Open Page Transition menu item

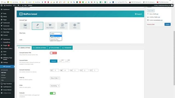7,84
